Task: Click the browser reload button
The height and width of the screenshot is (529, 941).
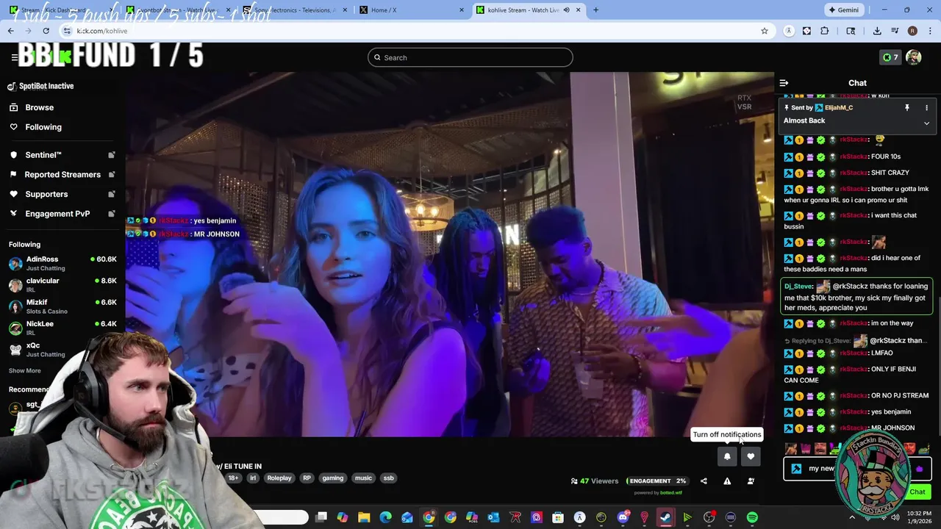Action: (x=46, y=31)
